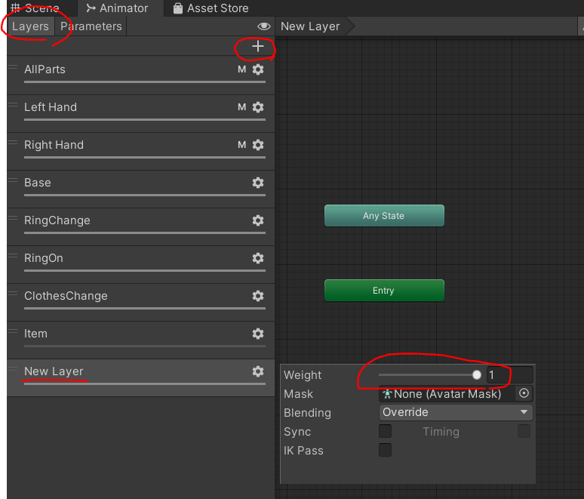Select the AllParts layer
The width and height of the screenshot is (584, 499).
[x=141, y=75]
